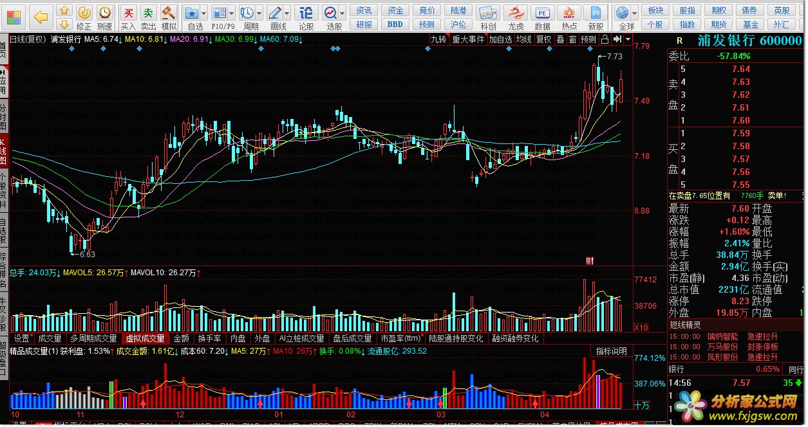Click the 7.73 high price label
This screenshot has width=808, height=427.
[614, 57]
